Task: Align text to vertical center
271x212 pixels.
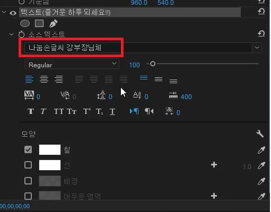Action: tap(159, 79)
